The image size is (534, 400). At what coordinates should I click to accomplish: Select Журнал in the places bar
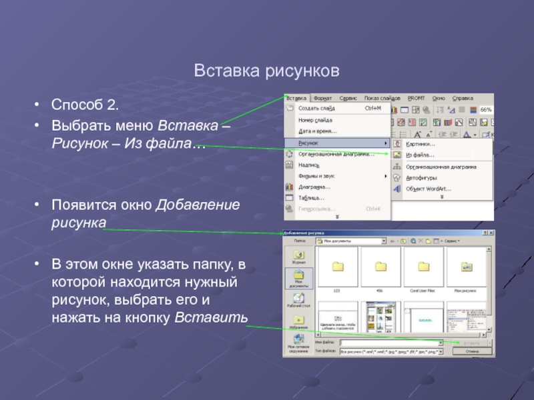298,257
